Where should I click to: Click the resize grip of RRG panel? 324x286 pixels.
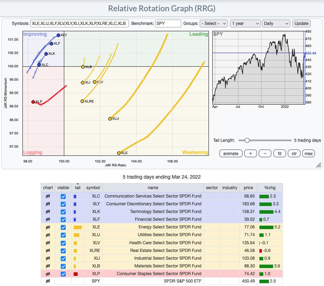318,165
